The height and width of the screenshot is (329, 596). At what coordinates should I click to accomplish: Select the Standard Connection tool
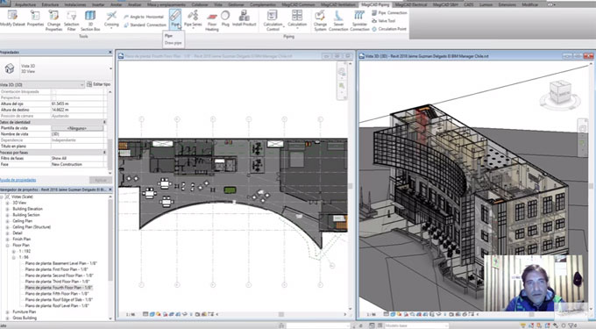click(x=145, y=25)
